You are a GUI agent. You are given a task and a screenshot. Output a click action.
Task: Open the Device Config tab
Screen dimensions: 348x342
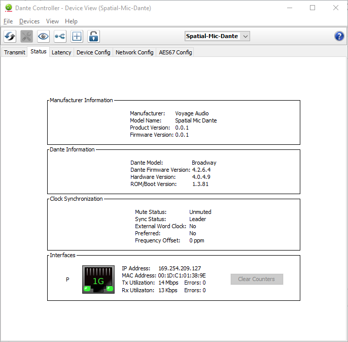click(93, 52)
